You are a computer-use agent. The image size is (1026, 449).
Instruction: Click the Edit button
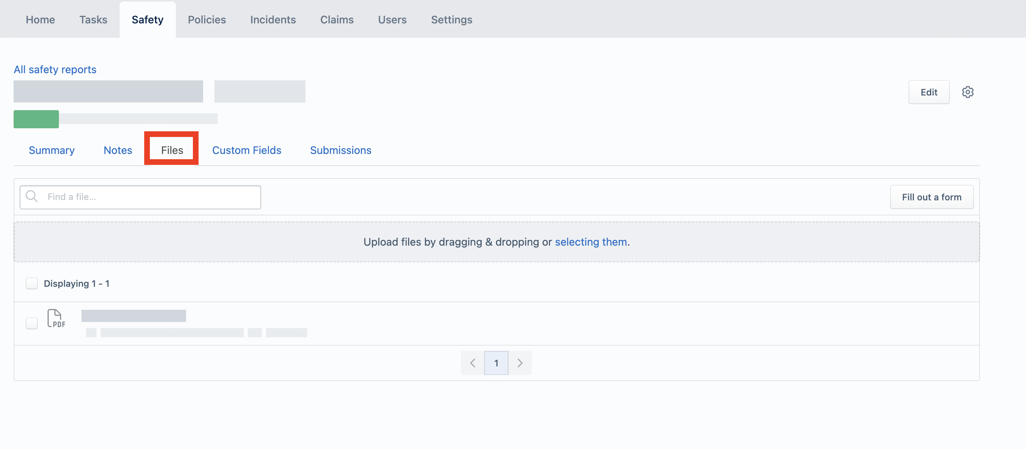pyautogui.click(x=929, y=92)
